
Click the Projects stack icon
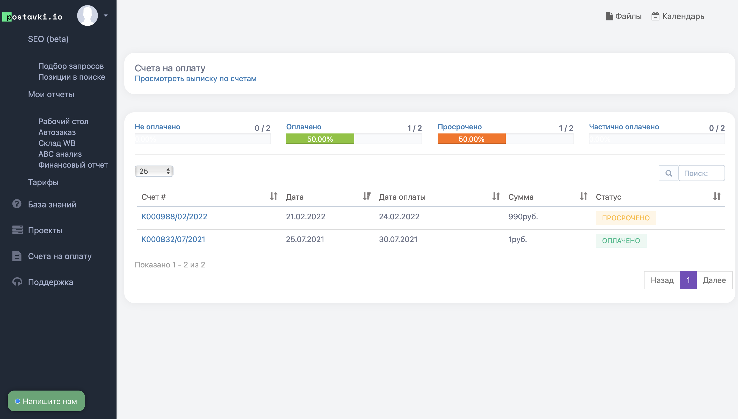pyautogui.click(x=17, y=230)
